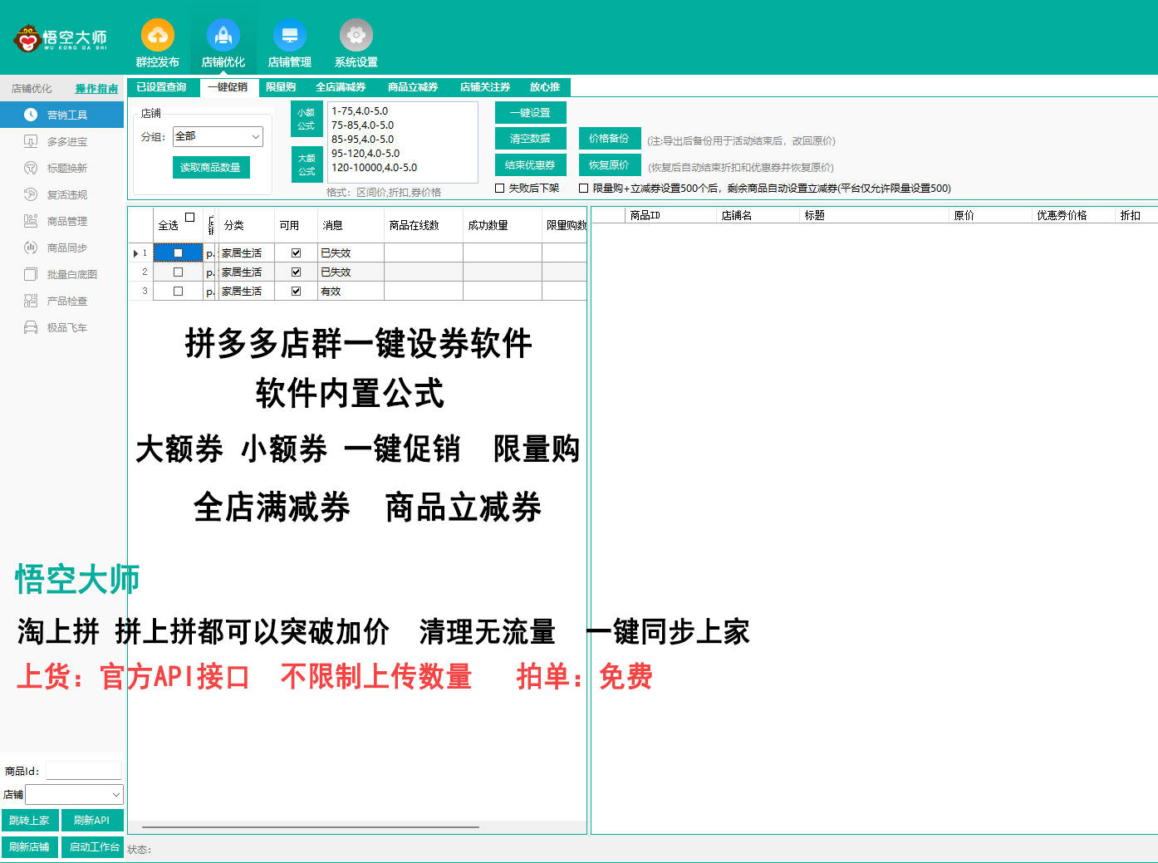Uncheck the 可用 checkbox in row 2
1158x863 pixels.
click(x=296, y=272)
